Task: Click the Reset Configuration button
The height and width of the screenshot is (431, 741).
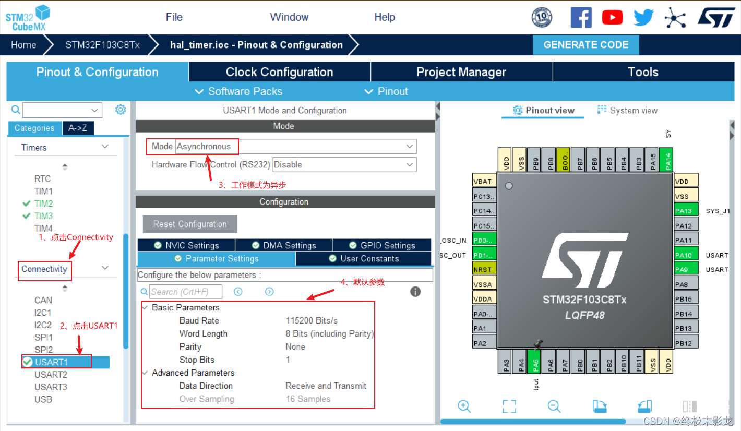Action: (x=190, y=224)
